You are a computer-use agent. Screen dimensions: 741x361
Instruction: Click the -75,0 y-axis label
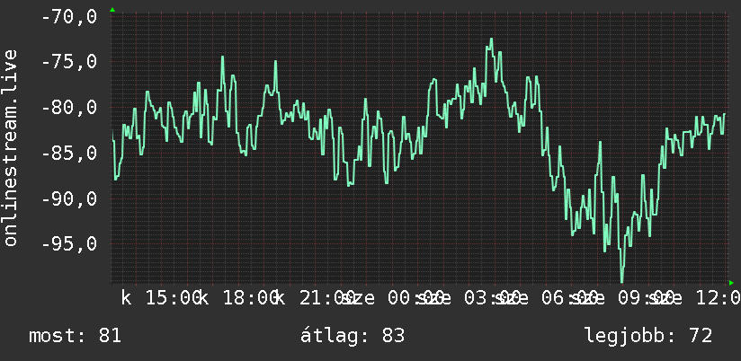[x=69, y=62]
